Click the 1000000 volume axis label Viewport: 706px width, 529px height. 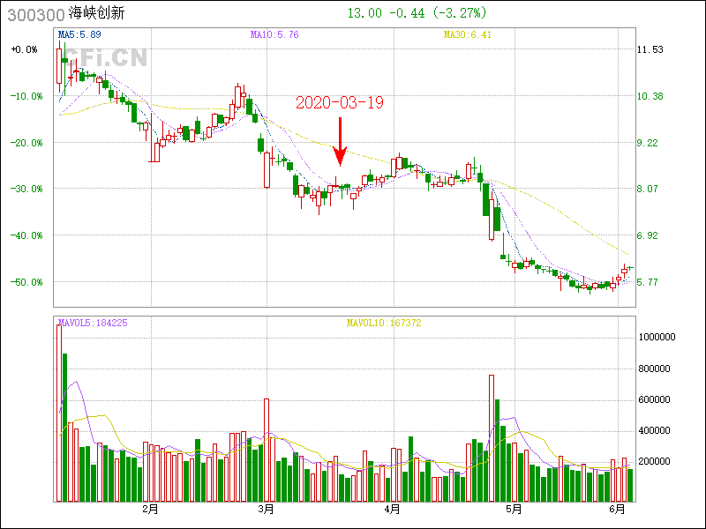point(658,338)
